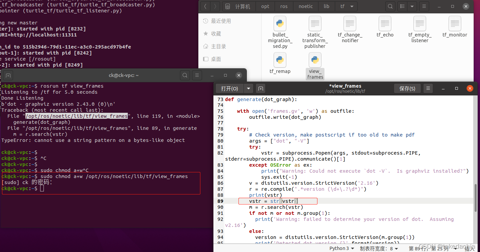Screen dimensions: 480x252
Task: Select the tf_echo file icon
Action: 385,24
